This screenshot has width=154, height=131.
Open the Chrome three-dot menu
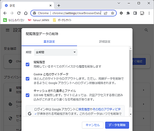pos(149,13)
